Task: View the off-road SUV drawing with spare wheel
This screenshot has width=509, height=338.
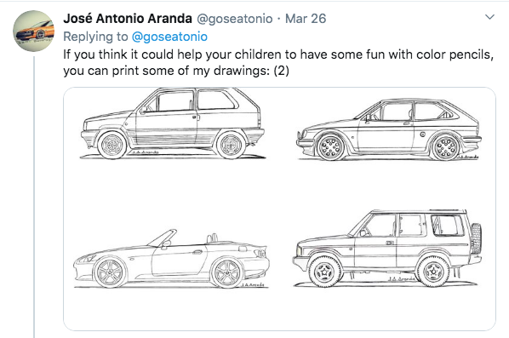Action: (x=387, y=249)
